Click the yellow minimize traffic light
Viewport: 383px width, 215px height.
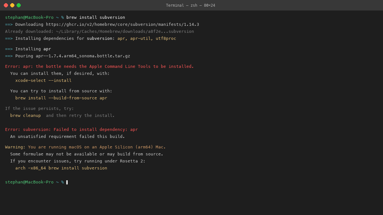pyautogui.click(x=12, y=5)
